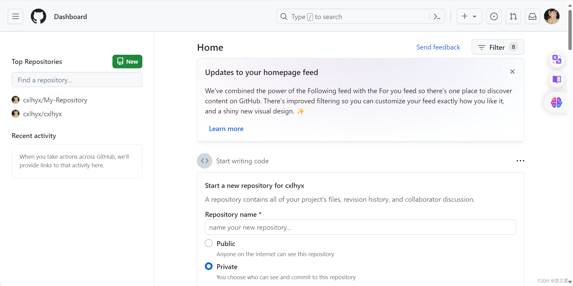
Task: Click 'You choose who can see and commit' description
Action: tap(286, 277)
